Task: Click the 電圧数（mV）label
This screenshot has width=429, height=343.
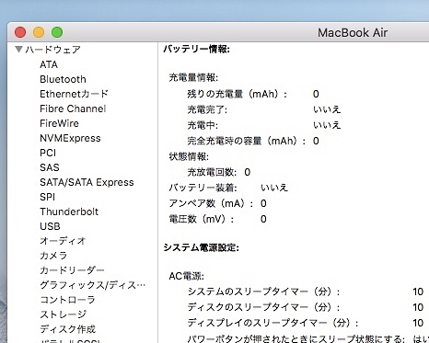Action: [x=202, y=219]
